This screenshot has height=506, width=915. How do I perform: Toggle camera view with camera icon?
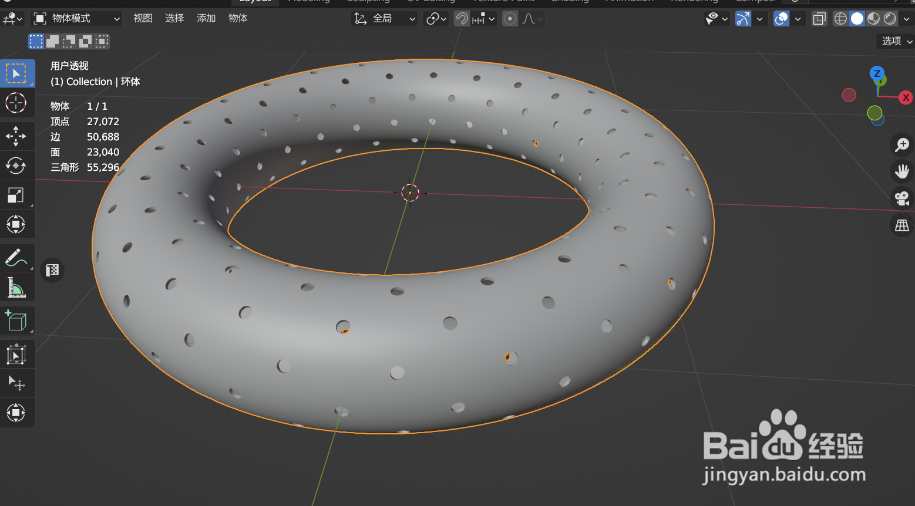pos(901,198)
